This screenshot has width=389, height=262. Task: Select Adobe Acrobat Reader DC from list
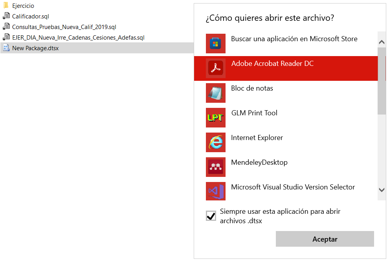point(286,68)
